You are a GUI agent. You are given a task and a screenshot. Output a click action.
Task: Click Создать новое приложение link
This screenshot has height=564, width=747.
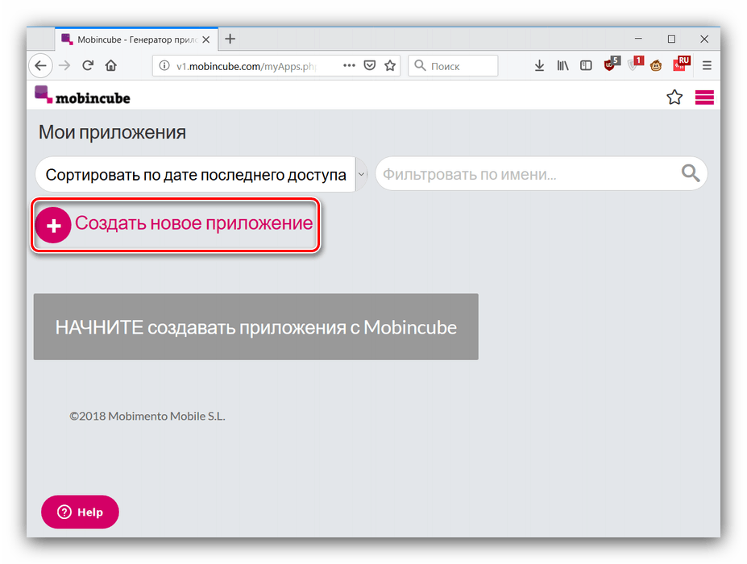194,223
